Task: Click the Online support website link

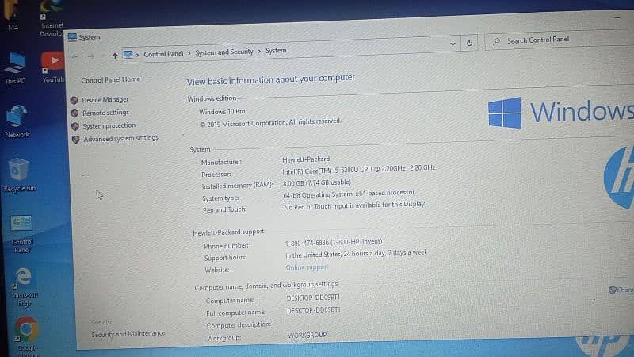Action: 307,267
